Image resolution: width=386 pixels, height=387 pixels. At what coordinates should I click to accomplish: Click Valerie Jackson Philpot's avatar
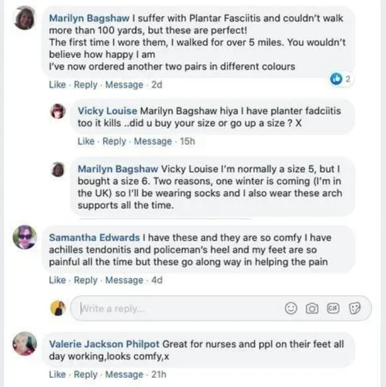click(x=25, y=344)
